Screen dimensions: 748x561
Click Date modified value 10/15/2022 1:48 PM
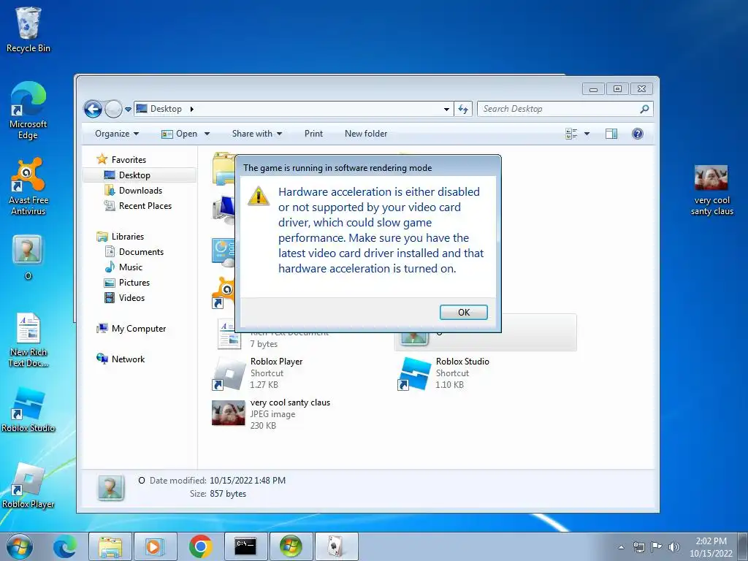tap(248, 481)
